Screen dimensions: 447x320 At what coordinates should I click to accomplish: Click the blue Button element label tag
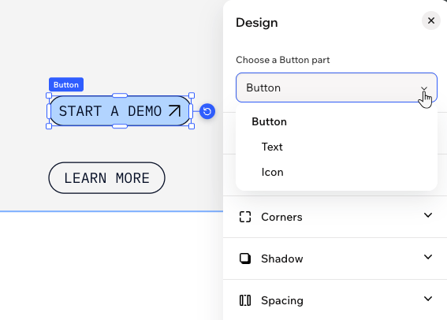66,84
